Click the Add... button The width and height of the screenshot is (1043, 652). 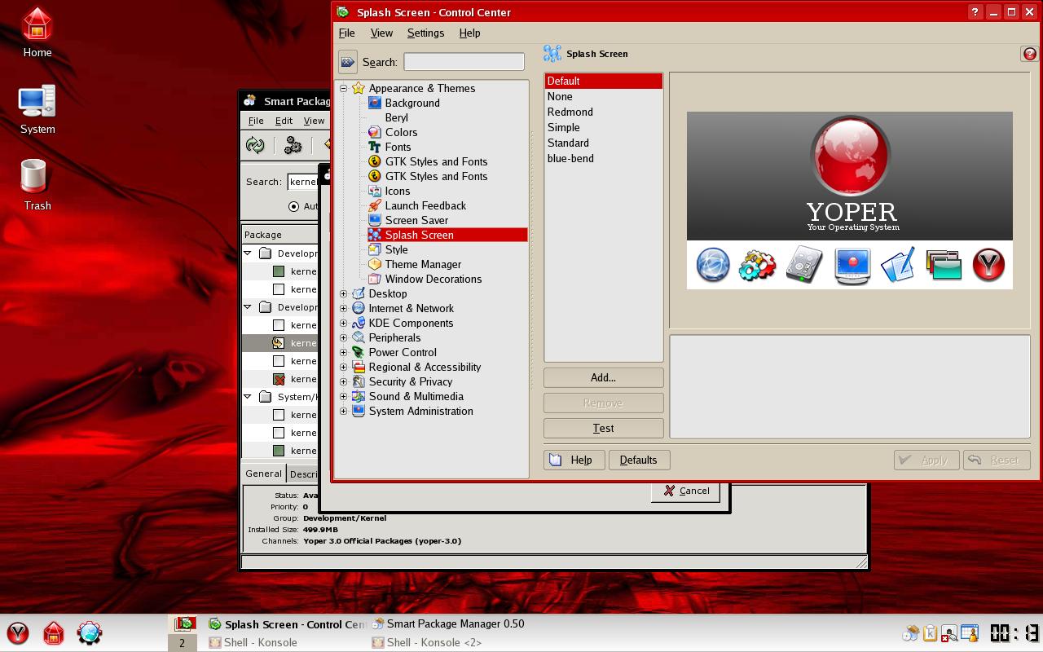[x=603, y=377]
